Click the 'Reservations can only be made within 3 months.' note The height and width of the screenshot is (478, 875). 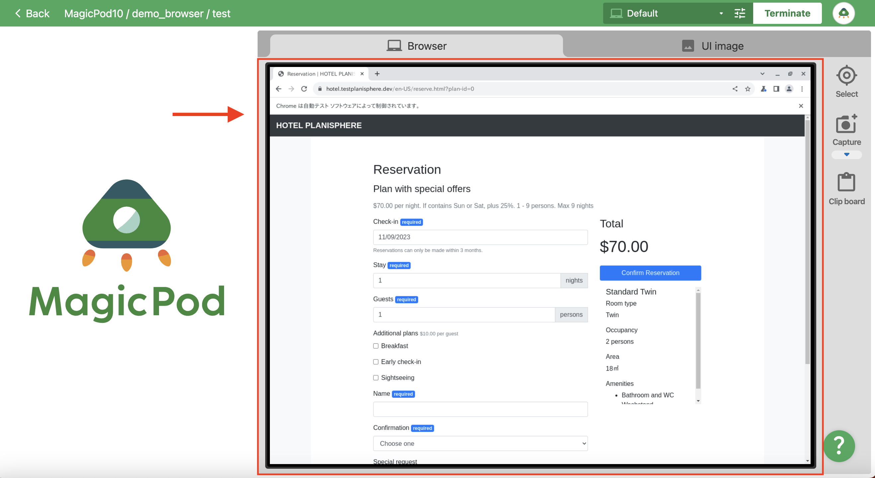[427, 250]
